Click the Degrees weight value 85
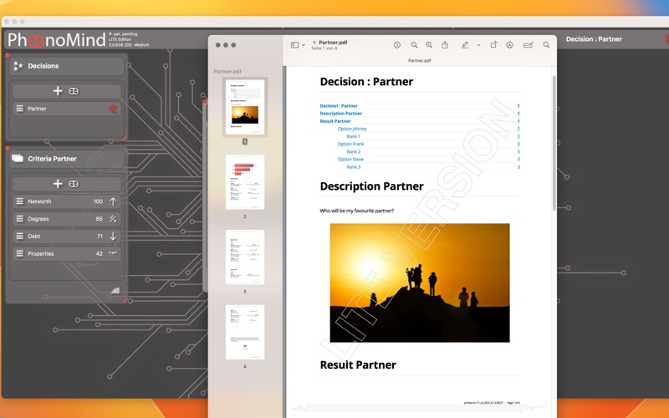 click(99, 219)
